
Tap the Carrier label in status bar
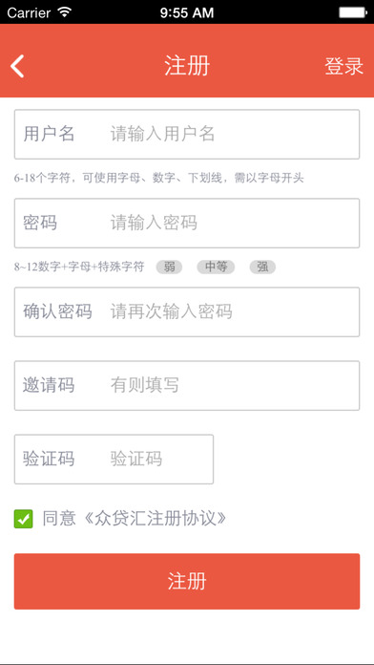(29, 12)
